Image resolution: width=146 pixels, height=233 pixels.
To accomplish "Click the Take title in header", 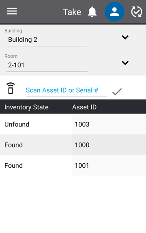I will (72, 12).
